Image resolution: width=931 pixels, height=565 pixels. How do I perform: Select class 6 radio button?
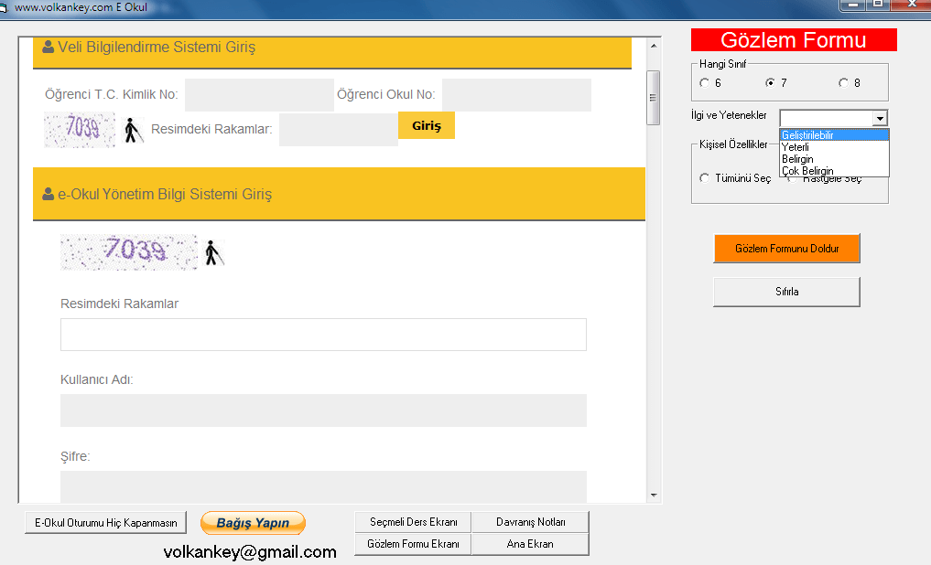(704, 83)
